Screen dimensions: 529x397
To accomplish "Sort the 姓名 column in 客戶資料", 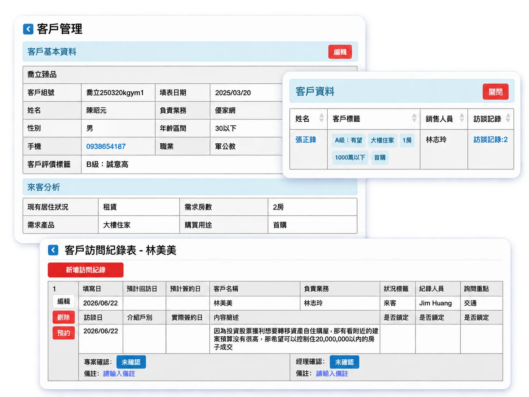I will (321, 118).
